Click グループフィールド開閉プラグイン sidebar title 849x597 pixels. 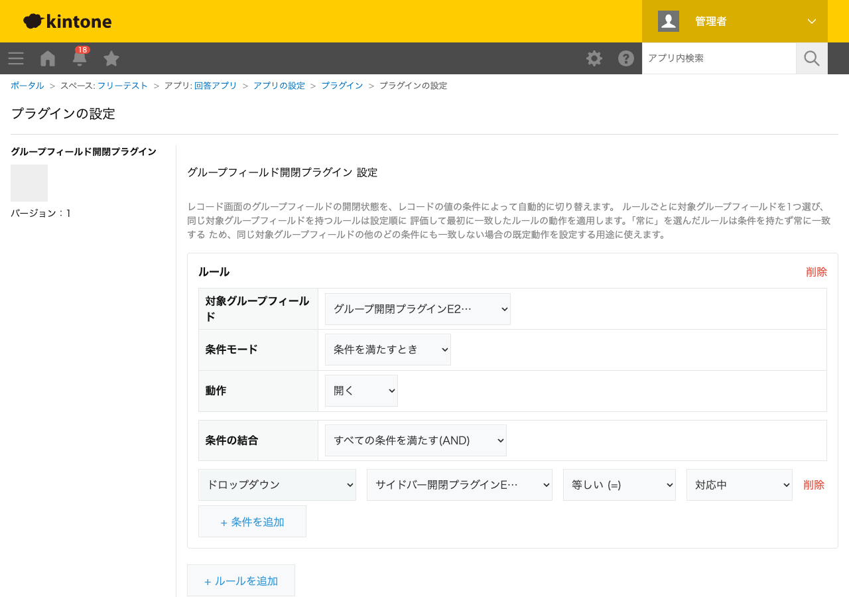[x=84, y=152]
